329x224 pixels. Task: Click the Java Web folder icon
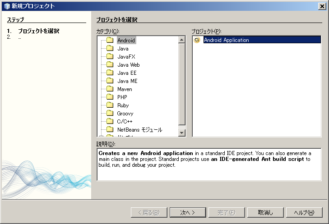tap(110, 64)
